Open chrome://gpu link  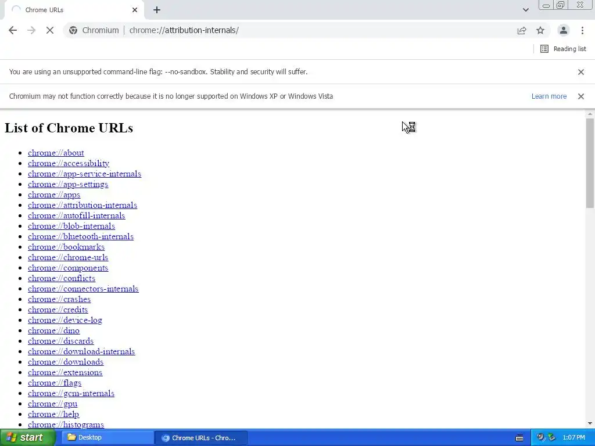tap(52, 404)
